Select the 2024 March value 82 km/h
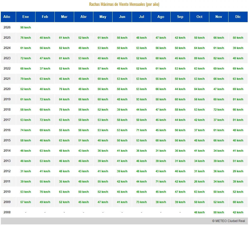 (x=64, y=48)
